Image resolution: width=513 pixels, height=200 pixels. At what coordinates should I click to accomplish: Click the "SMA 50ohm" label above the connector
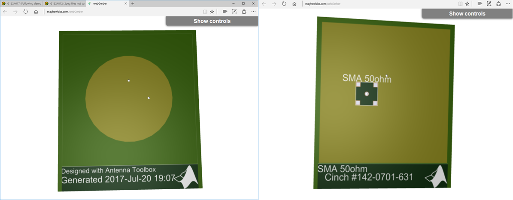(x=367, y=78)
